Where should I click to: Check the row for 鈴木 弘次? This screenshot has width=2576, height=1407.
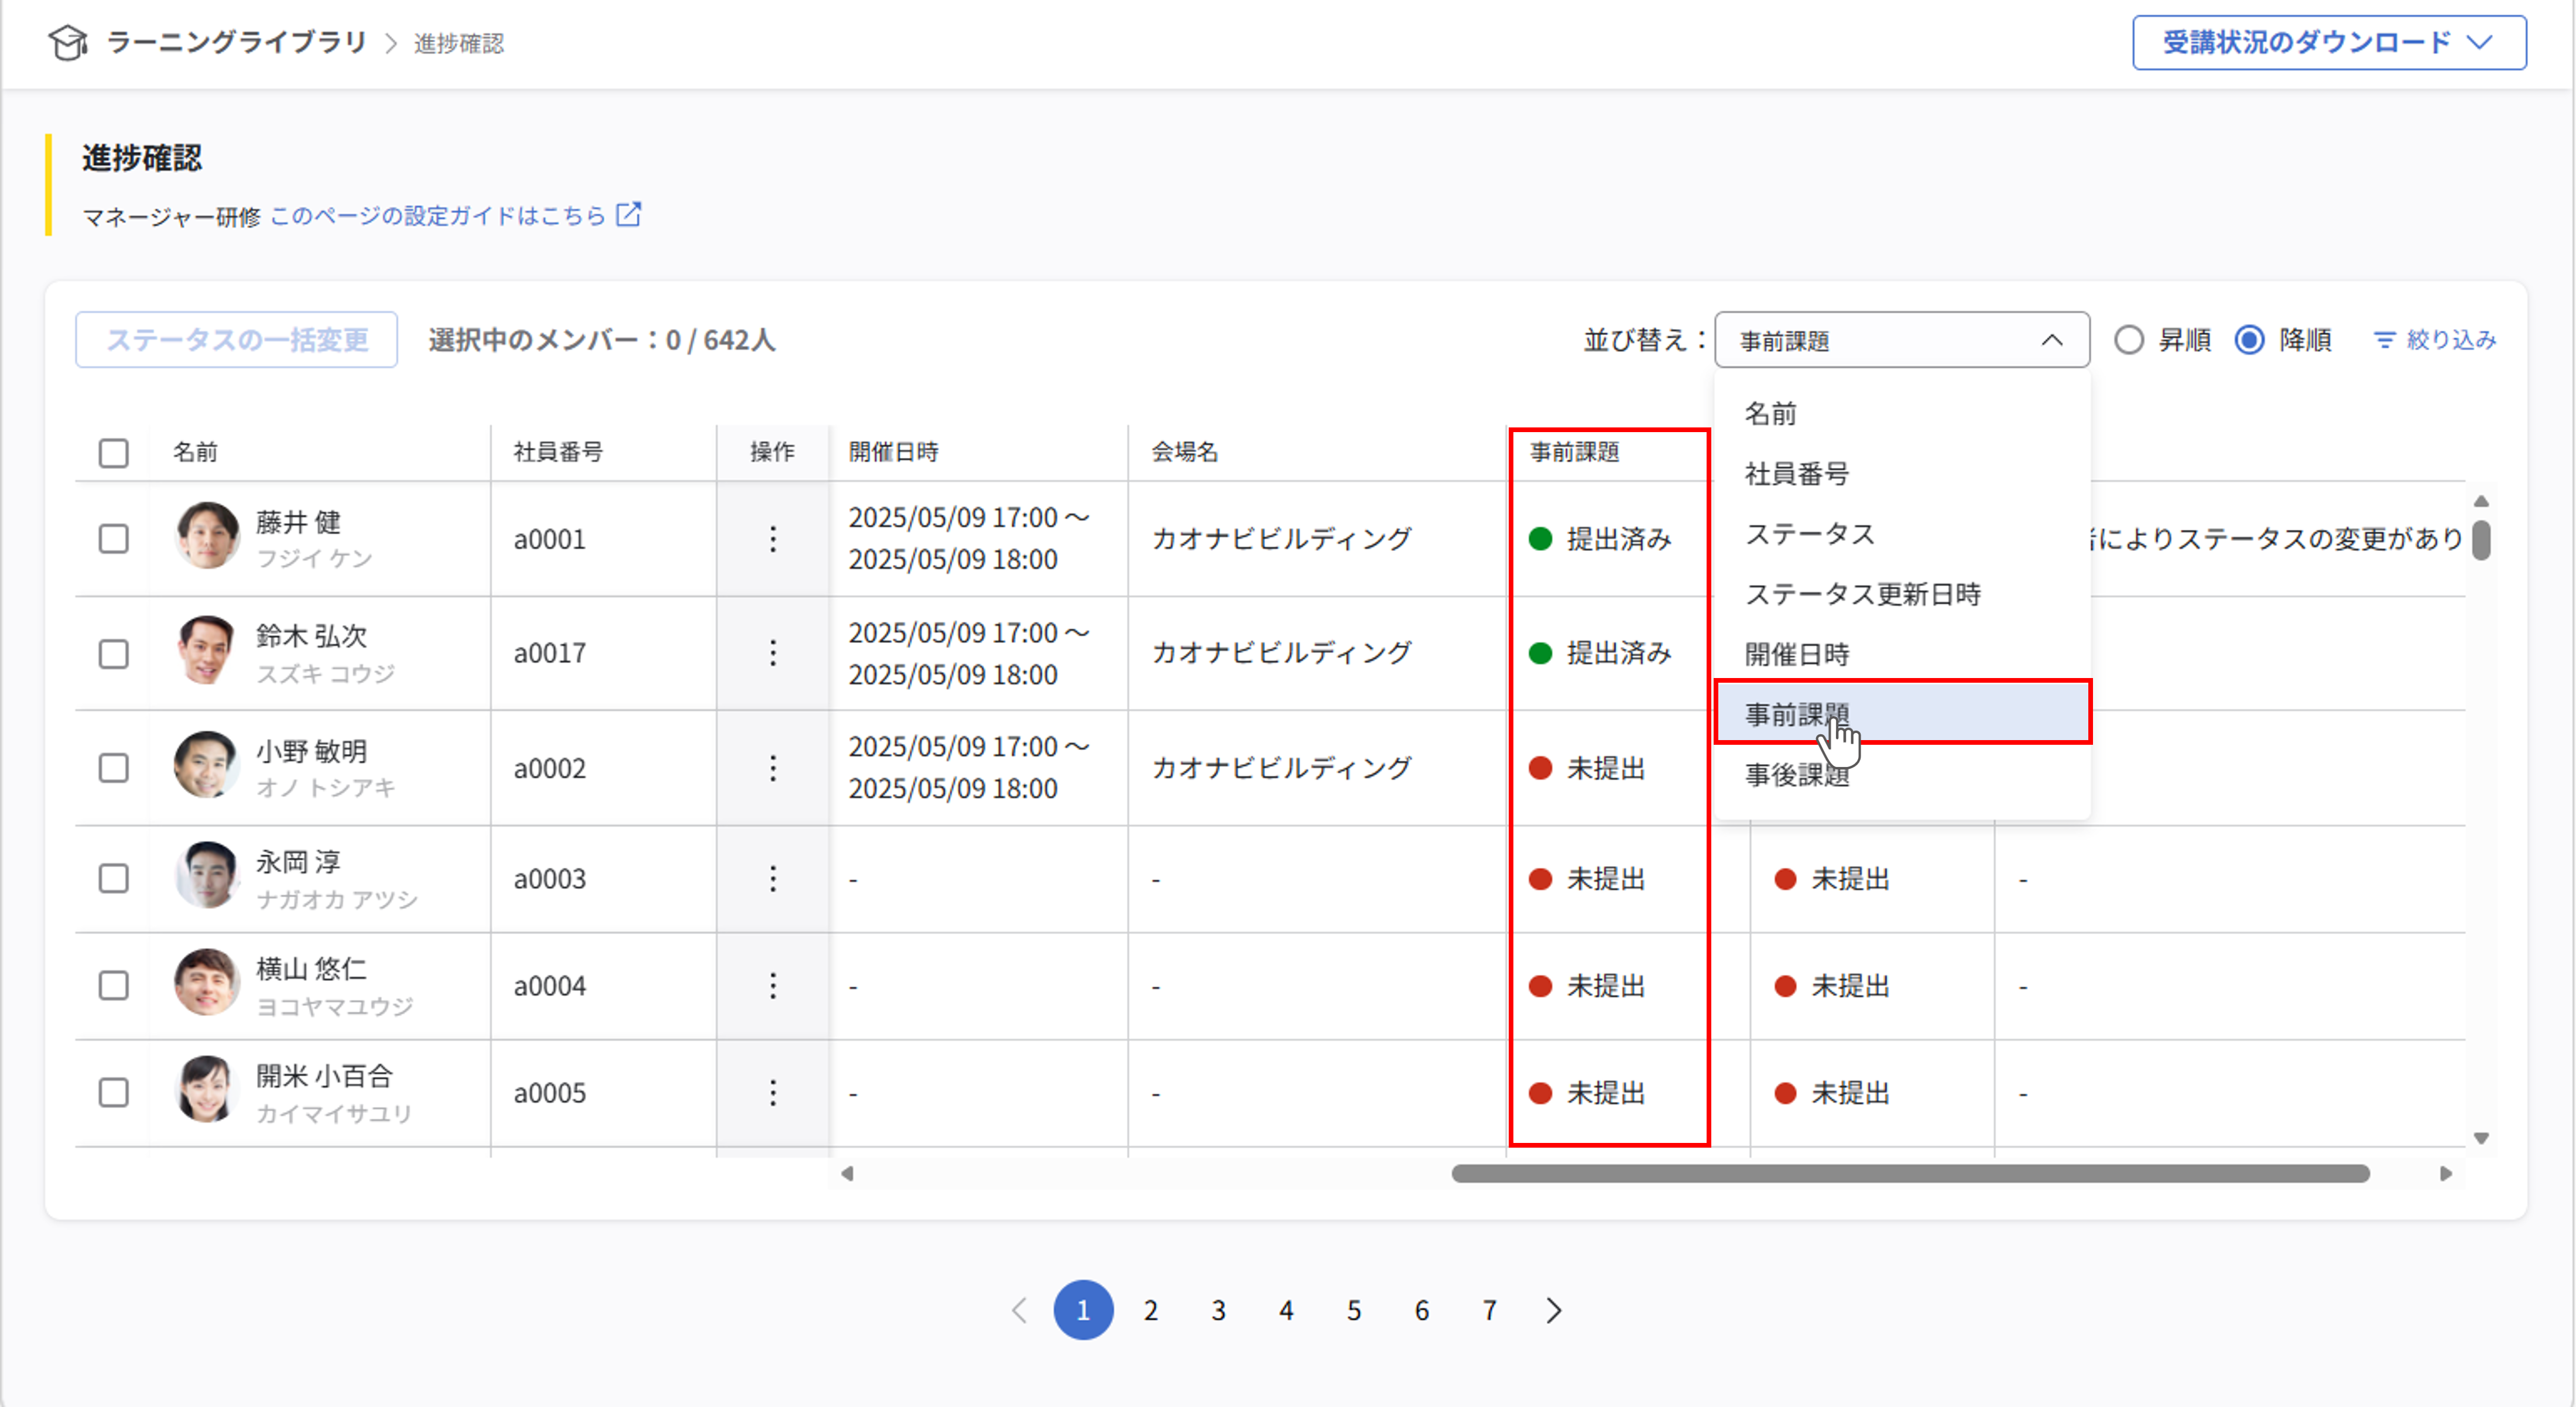pyautogui.click(x=114, y=654)
